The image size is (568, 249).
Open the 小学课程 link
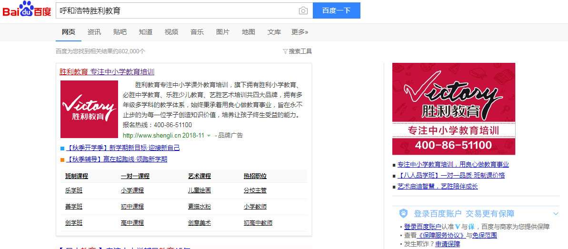[132, 190]
